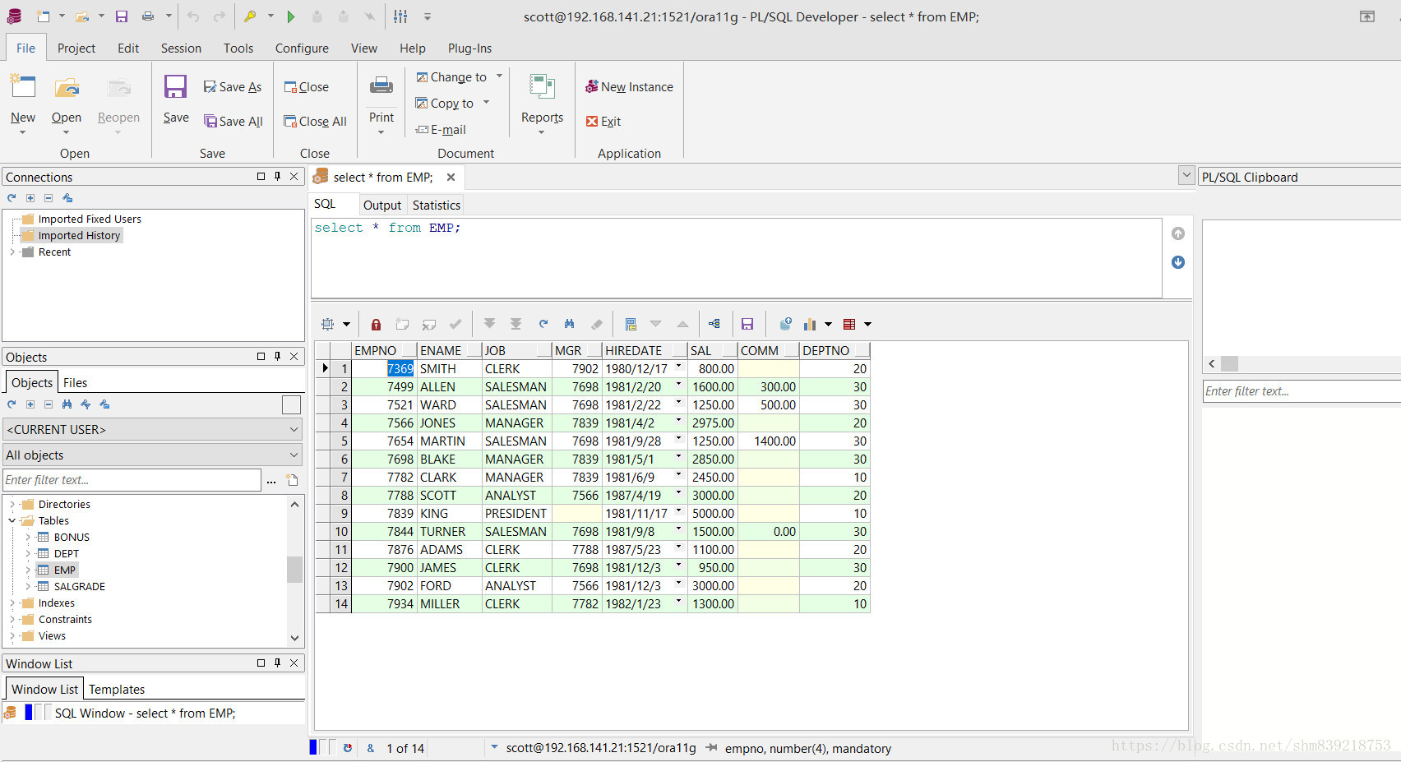Click the purple Save icon in the results toolbar

pos(747,324)
